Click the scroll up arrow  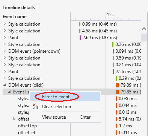pos(144,29)
